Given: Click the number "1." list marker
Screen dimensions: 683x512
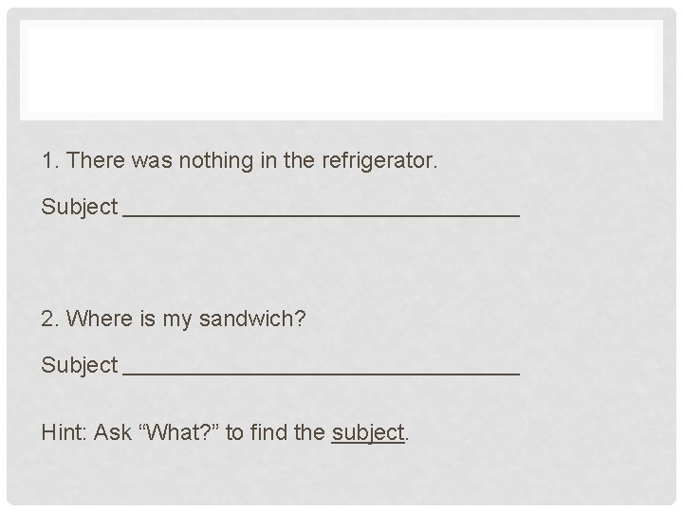Looking at the screenshot, I should tap(50, 160).
